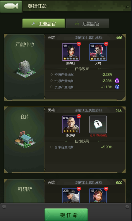Click the 仓库16级解锁 red unlock text
132x221 pixels.
98,136
